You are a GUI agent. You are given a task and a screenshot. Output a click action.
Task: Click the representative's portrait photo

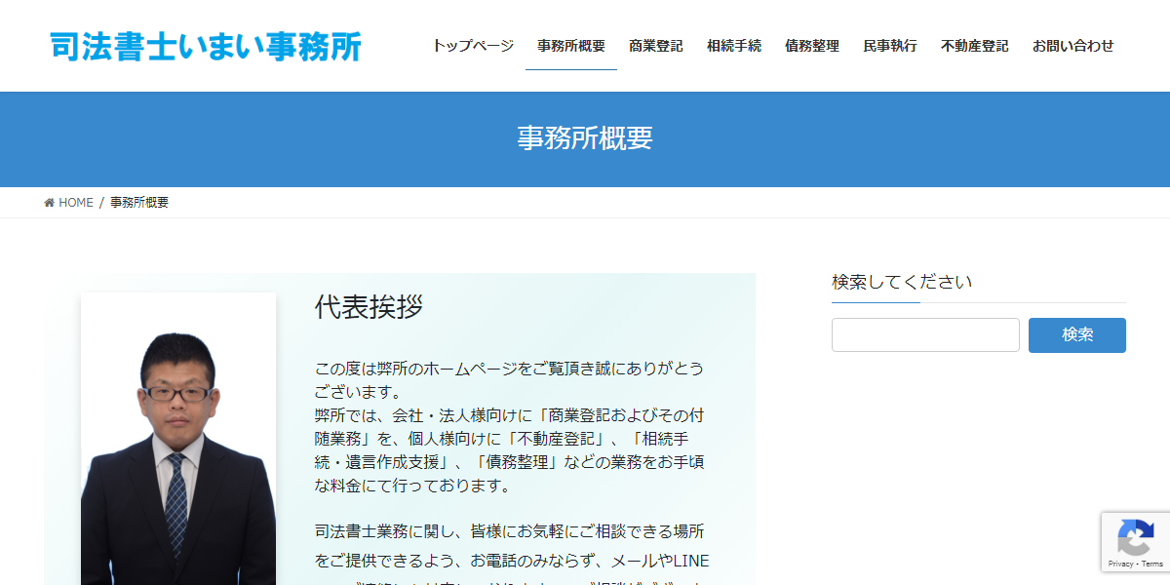(178, 439)
